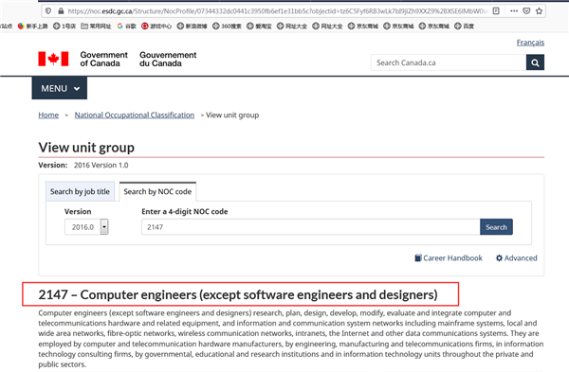Open the 爱淘宝 bookmark
Viewport: 569px width, 372px height.
[259, 27]
